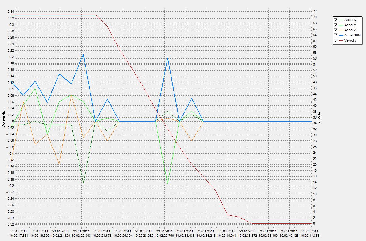Screen dimensions: 366x241
Task: Click the "Acceleration" left axis title
Action: tap(3, 118)
